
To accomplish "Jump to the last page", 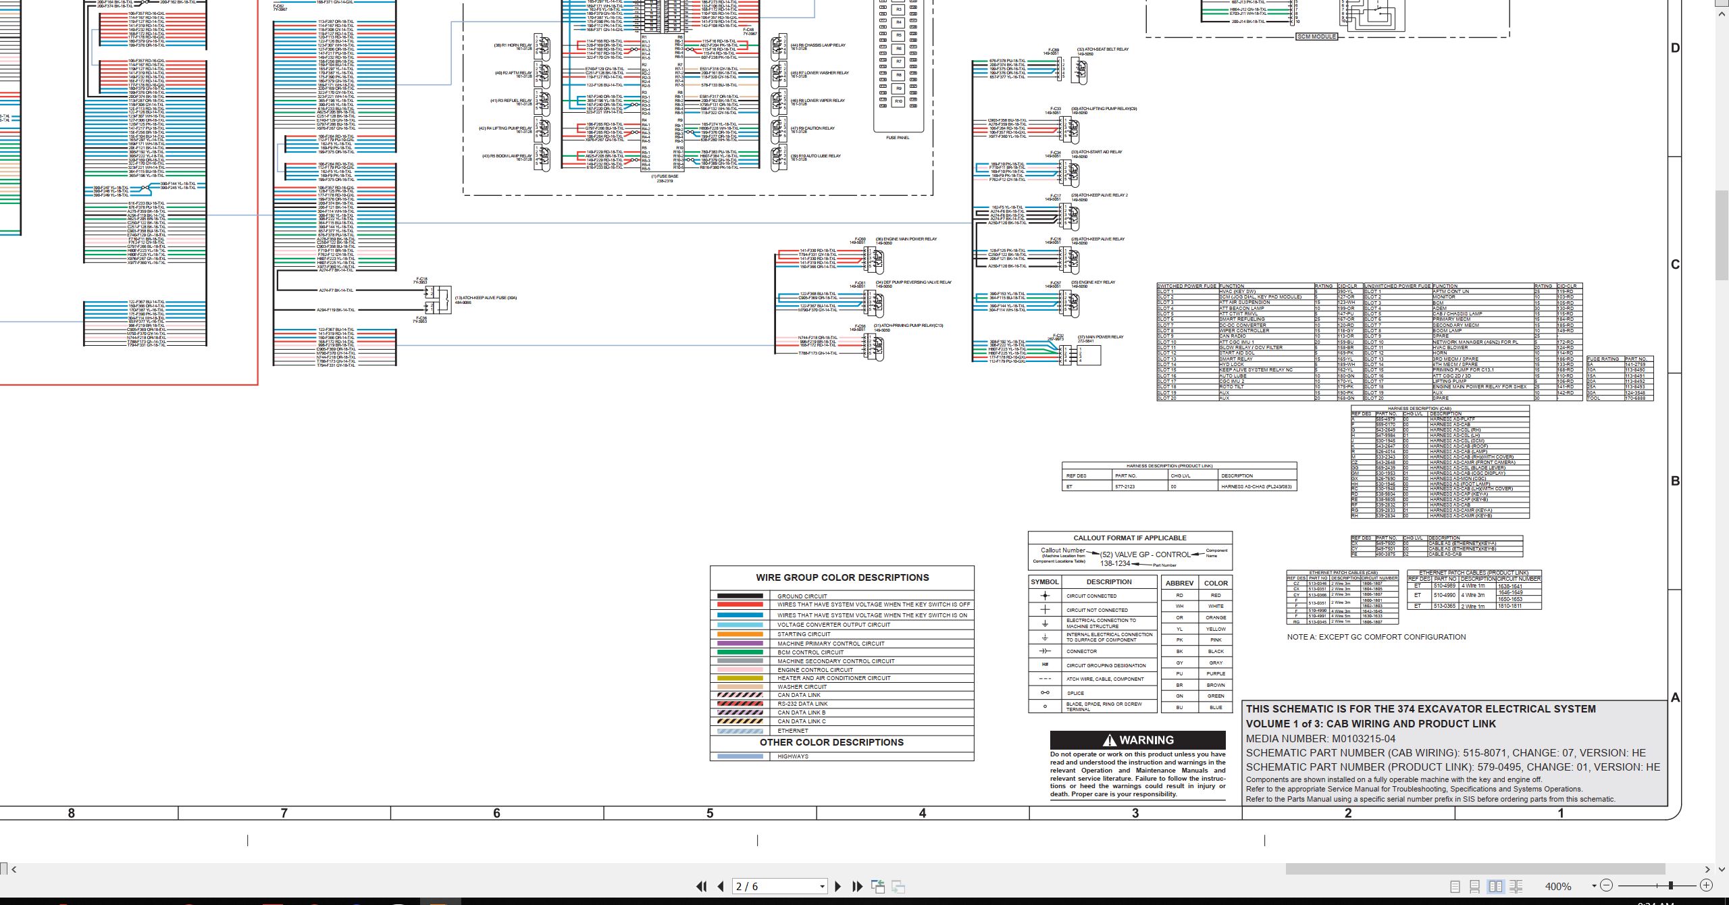I will coord(858,886).
